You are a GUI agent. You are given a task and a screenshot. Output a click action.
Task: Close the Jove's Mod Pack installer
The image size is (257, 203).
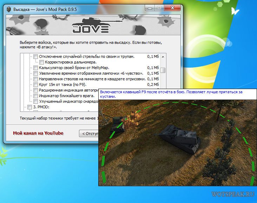click(x=172, y=8)
